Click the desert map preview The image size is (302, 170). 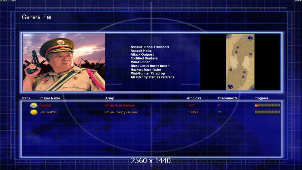[x=240, y=62]
